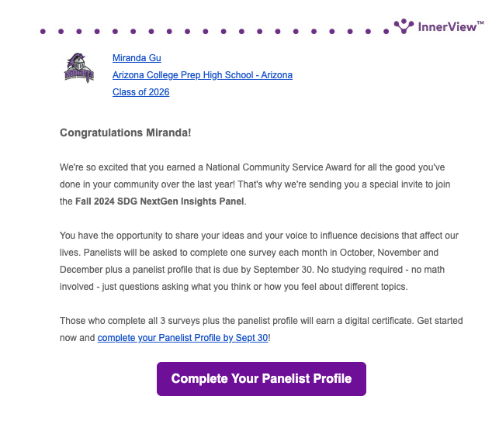Click the TM trademark symbol beside InnerView
This screenshot has height=427, width=499.
[480, 23]
